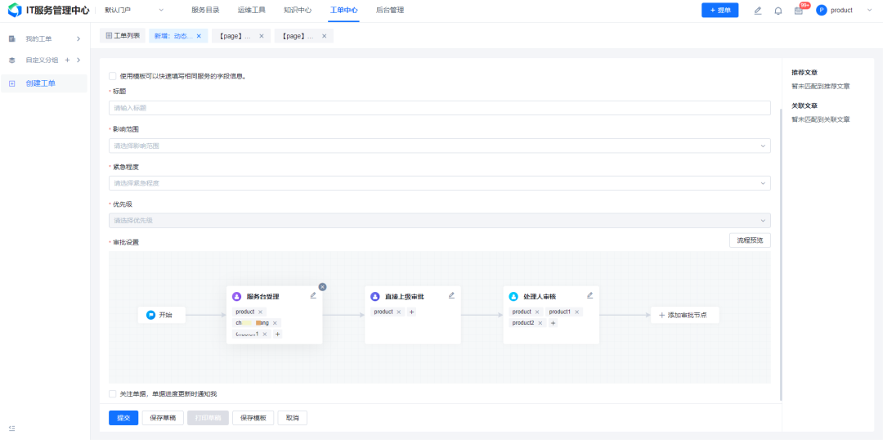Check 关注单据 follow ticket checkbox
The image size is (883, 440).
(x=113, y=394)
